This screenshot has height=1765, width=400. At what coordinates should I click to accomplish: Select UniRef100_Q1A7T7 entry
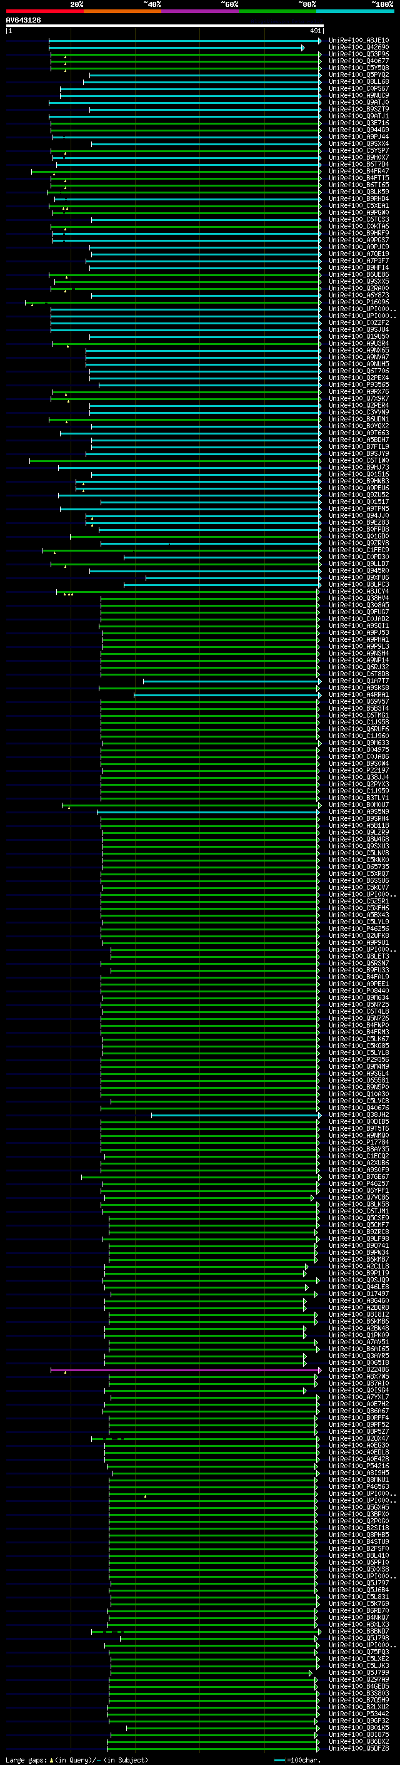(359, 682)
